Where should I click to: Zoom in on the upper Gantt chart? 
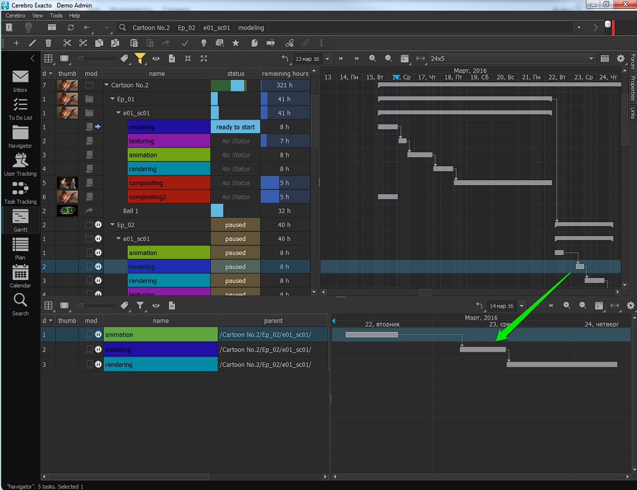click(x=372, y=59)
